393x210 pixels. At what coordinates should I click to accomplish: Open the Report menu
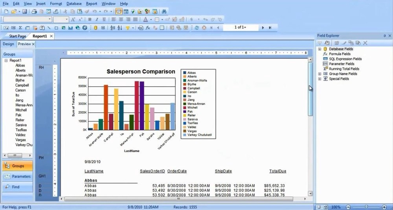(x=91, y=4)
